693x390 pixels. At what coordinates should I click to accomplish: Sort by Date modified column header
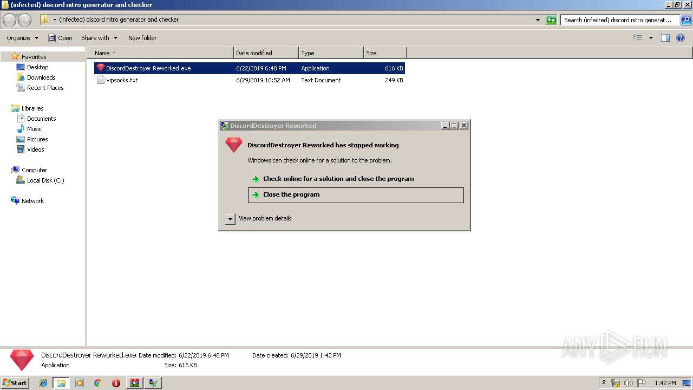(x=266, y=53)
